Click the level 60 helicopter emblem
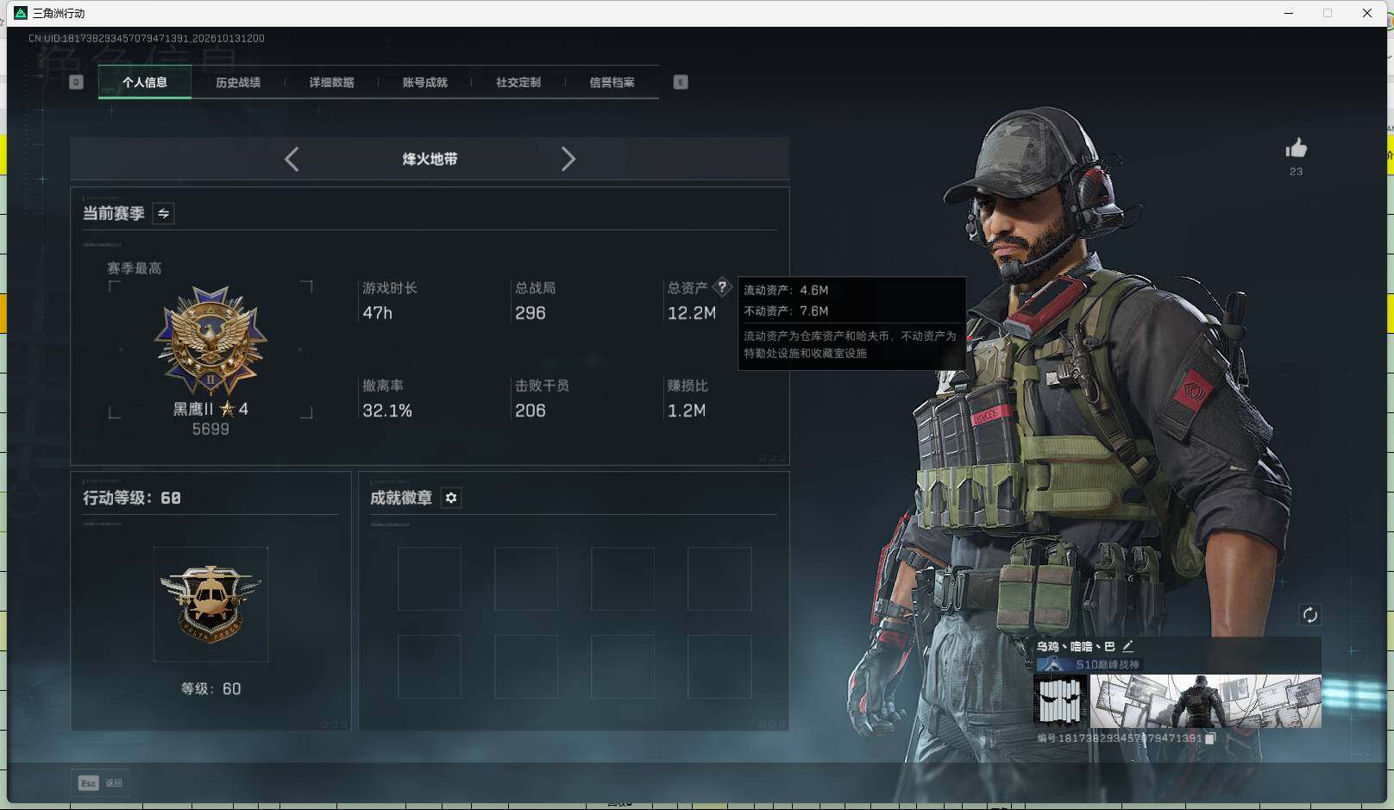 [210, 604]
